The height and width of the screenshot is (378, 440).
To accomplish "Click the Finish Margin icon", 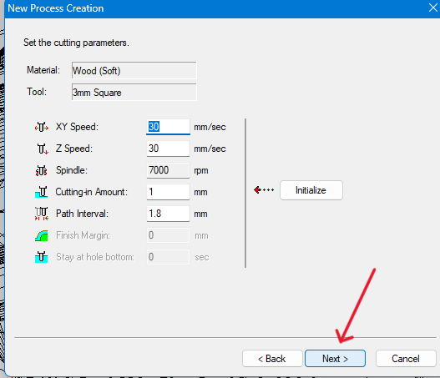I will pos(42,235).
